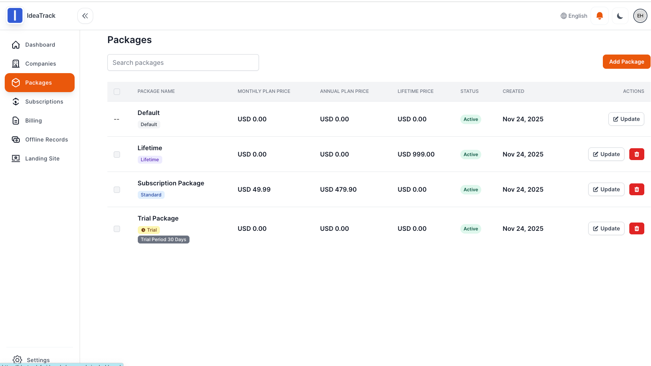The image size is (651, 366).
Task: Delete the Subscription Package row
Action: pyautogui.click(x=636, y=189)
